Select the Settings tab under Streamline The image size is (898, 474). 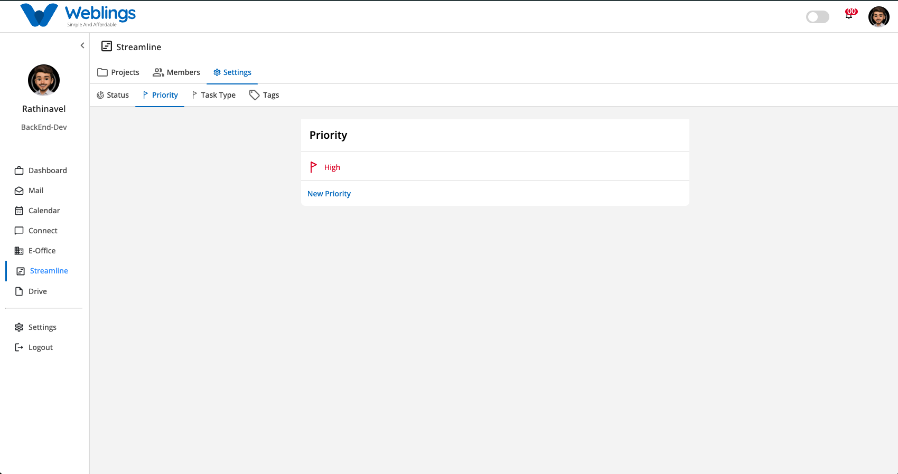pos(232,72)
